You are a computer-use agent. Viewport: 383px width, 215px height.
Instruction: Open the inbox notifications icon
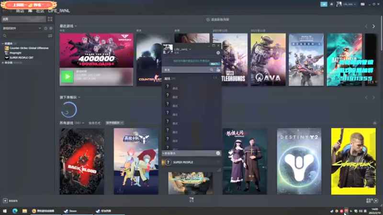(x=331, y=4)
